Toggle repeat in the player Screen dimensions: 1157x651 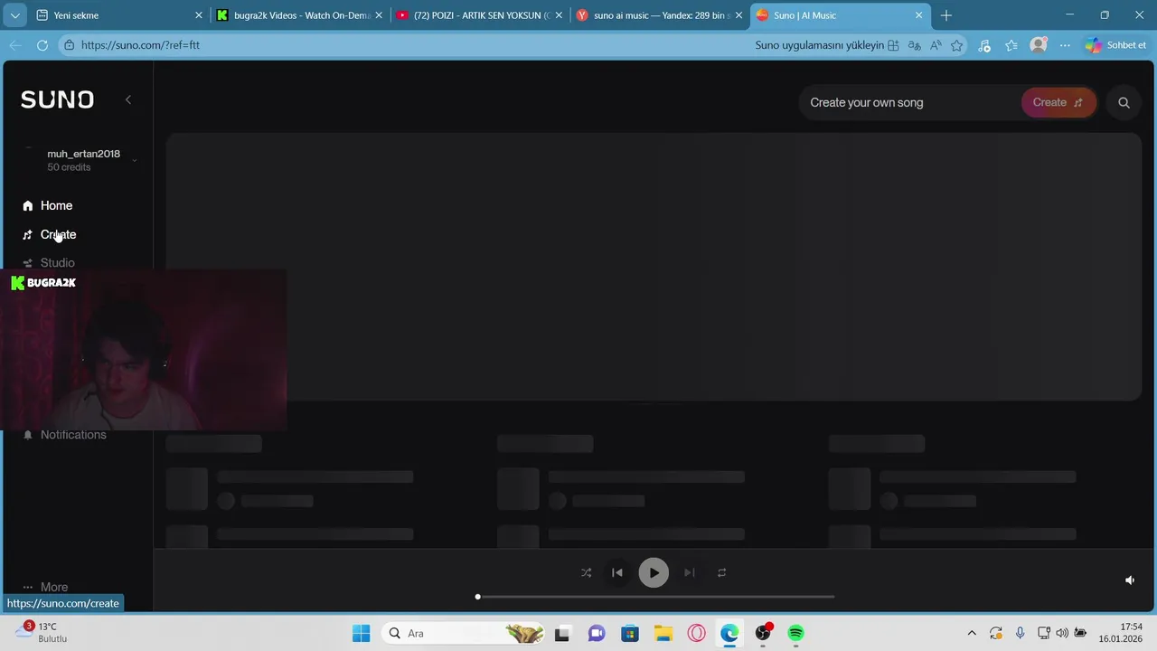coord(721,572)
